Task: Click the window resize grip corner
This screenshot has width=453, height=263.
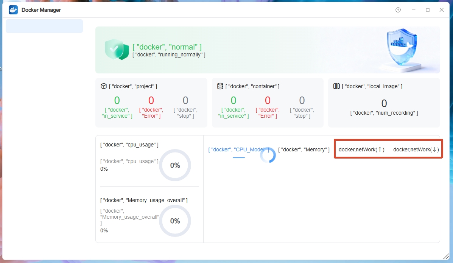Action: coord(446,256)
